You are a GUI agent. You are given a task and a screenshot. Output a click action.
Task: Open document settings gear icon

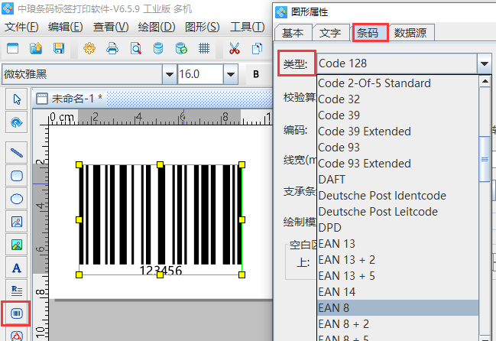coord(89,48)
